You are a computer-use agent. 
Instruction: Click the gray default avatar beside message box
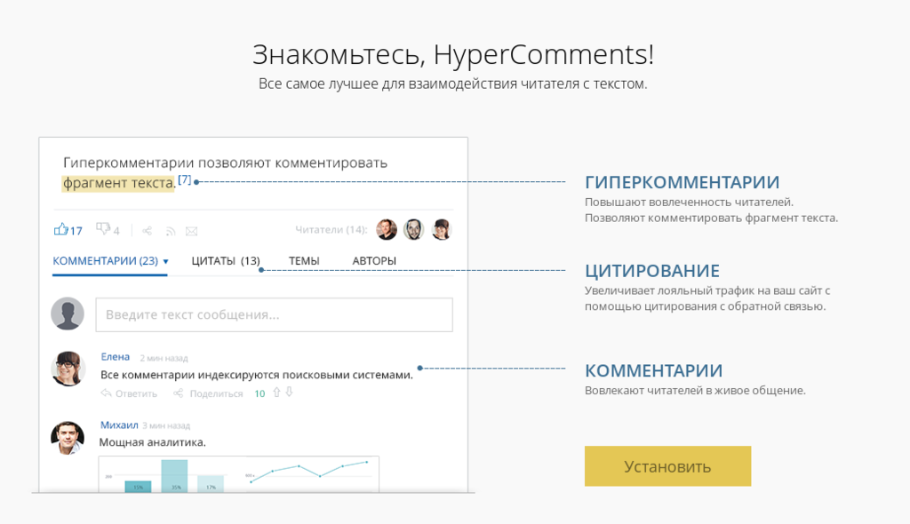(68, 314)
